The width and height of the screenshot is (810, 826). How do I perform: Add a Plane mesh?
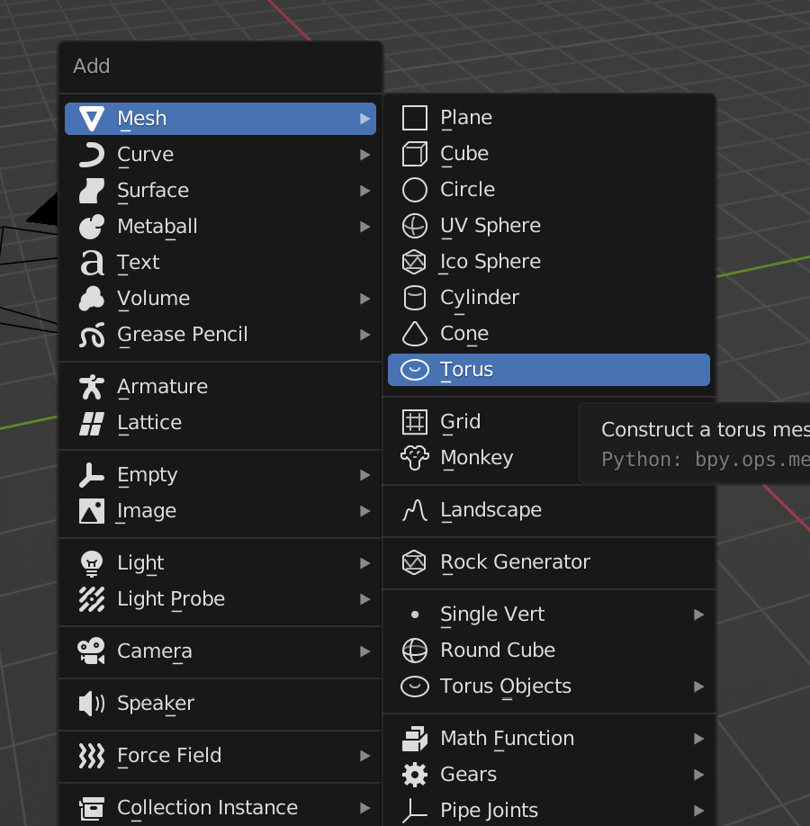tap(549, 118)
